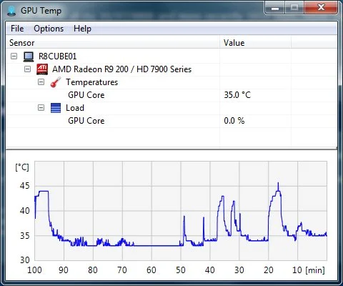
Task: Click the 45 label on temperature axis
Action: click(25, 186)
